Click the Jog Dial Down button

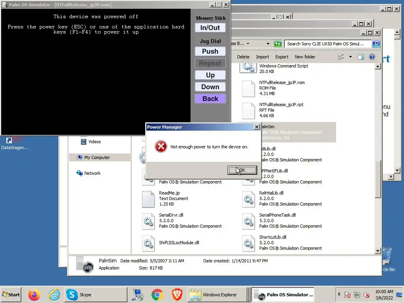[x=210, y=87]
